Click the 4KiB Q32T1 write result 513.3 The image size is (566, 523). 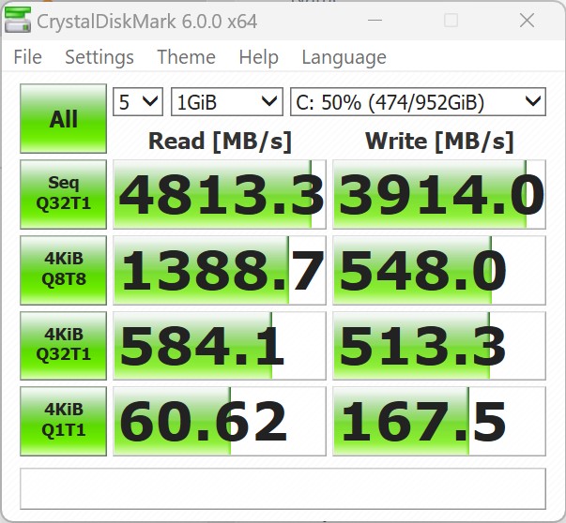[x=439, y=346]
